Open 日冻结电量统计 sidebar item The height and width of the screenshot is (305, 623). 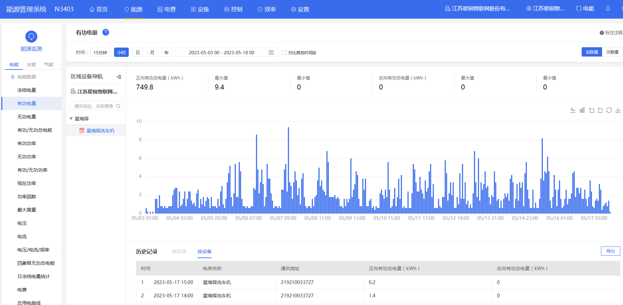[x=31, y=276]
